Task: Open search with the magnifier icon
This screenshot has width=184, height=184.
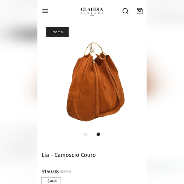Action: click(x=125, y=11)
